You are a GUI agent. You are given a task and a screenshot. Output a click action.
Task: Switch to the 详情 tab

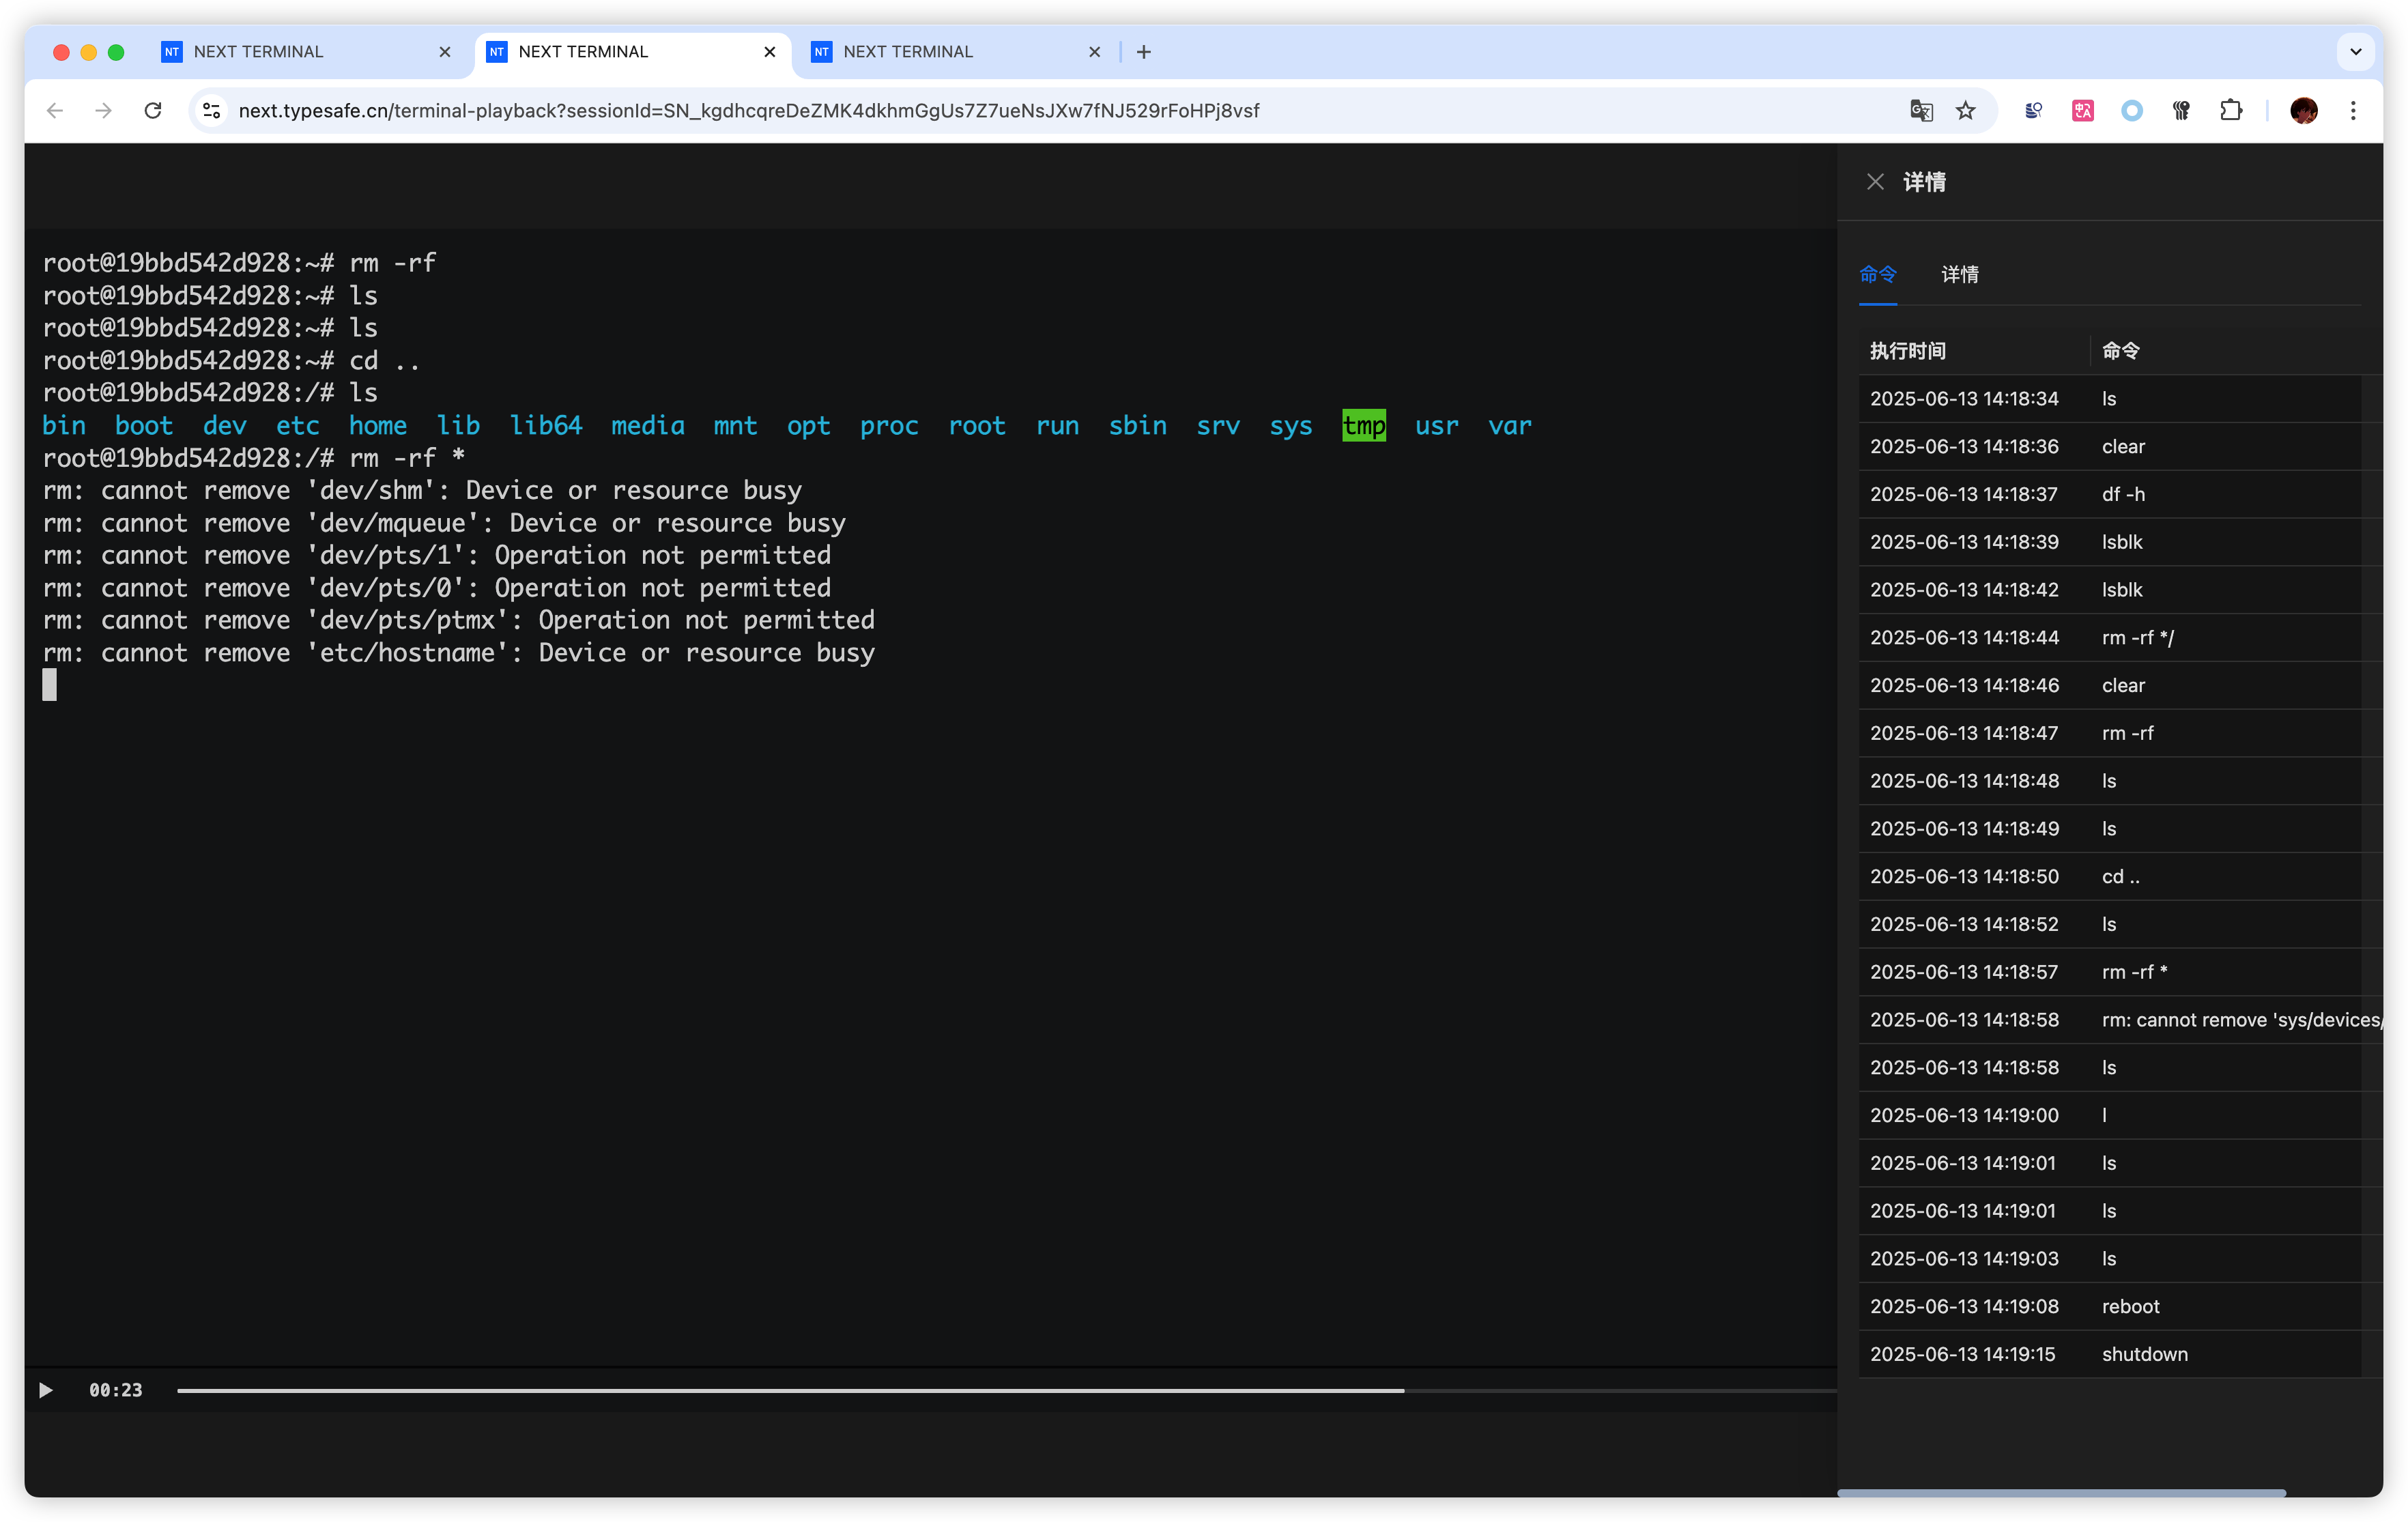point(1959,274)
